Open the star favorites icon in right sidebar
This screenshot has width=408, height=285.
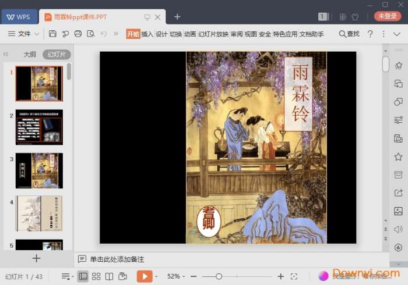coord(398,156)
